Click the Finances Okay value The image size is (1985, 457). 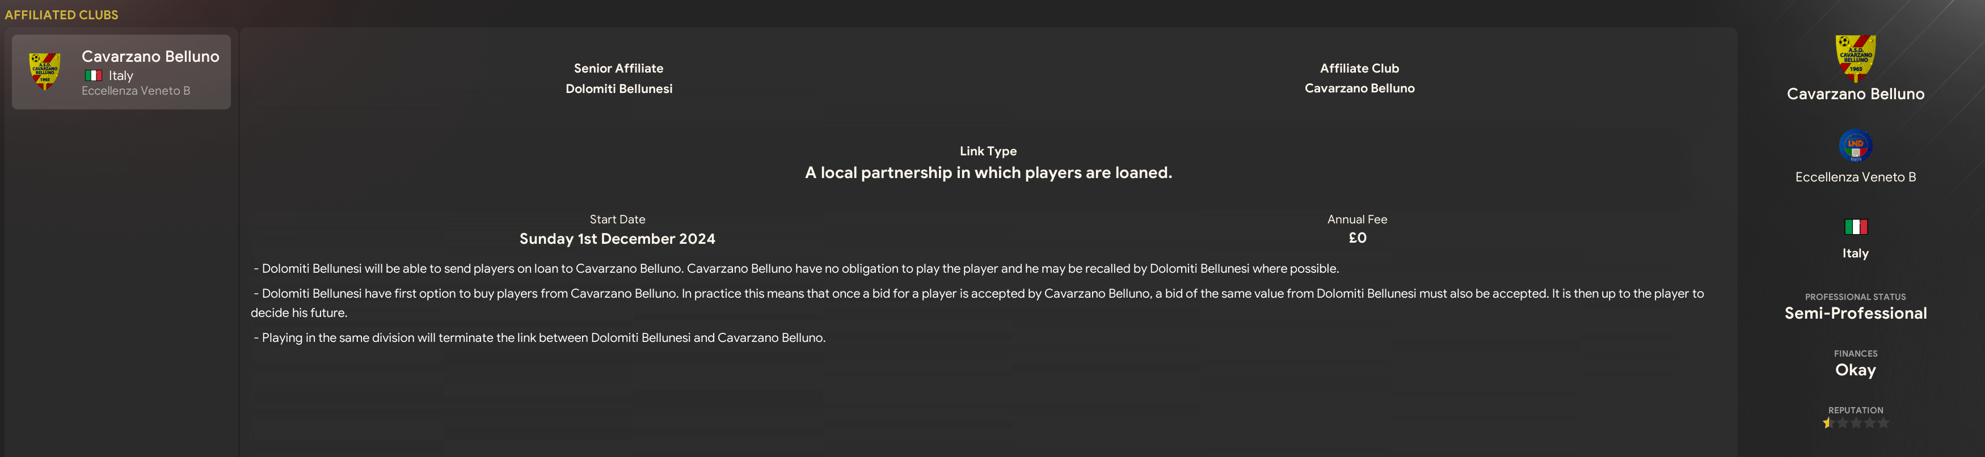coord(1855,370)
